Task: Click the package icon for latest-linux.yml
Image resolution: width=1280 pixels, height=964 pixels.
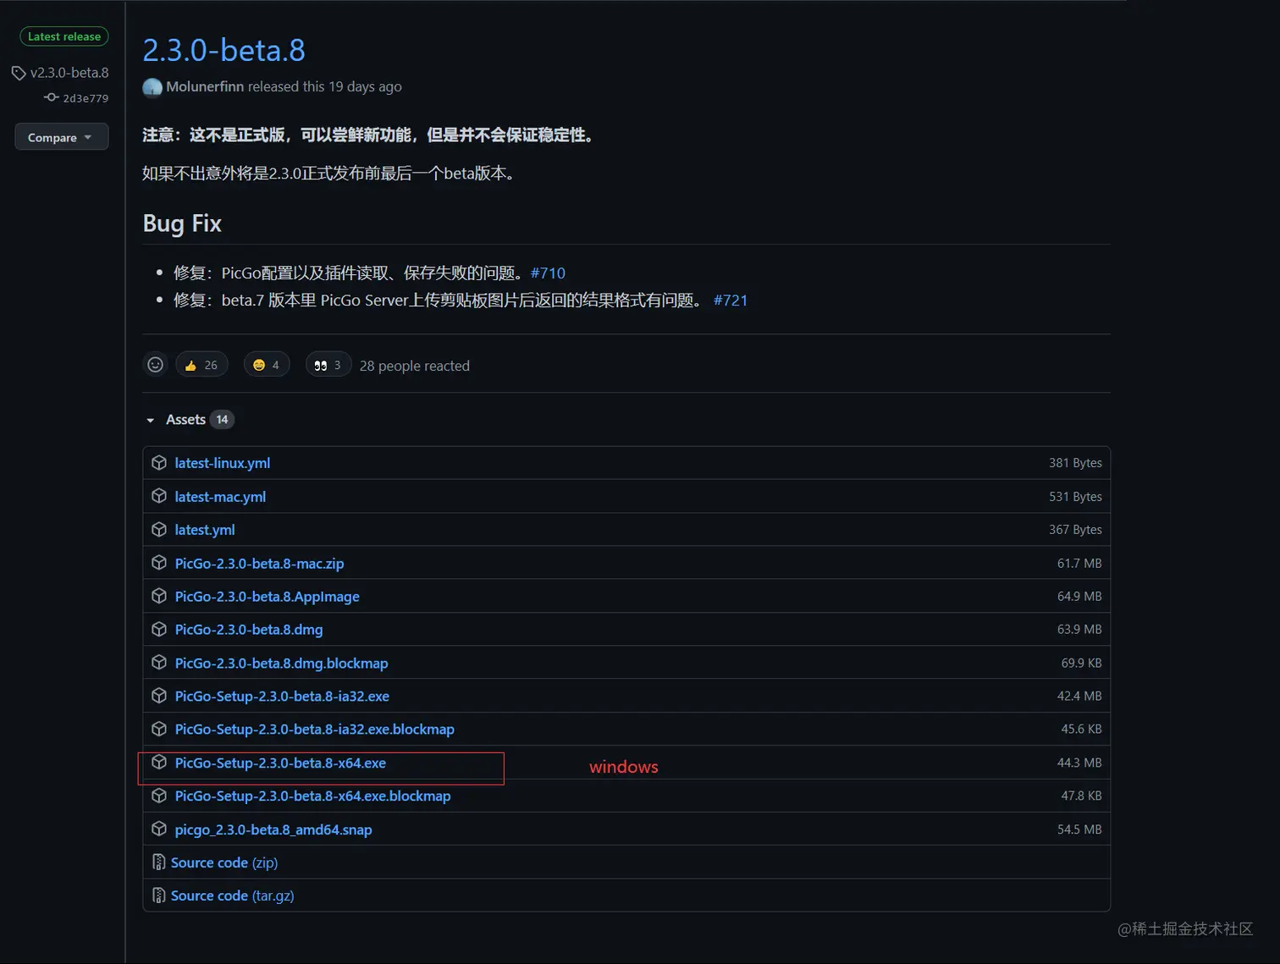Action: tap(159, 462)
